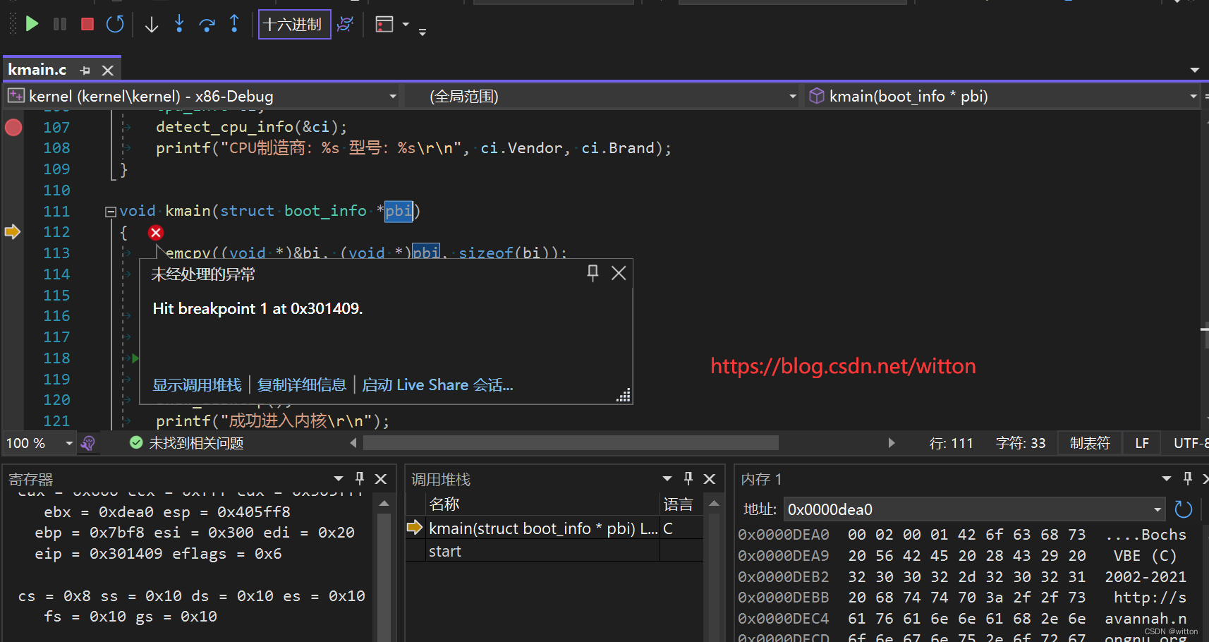Pause the debugger with Break All
The image size is (1209, 642).
pos(60,24)
